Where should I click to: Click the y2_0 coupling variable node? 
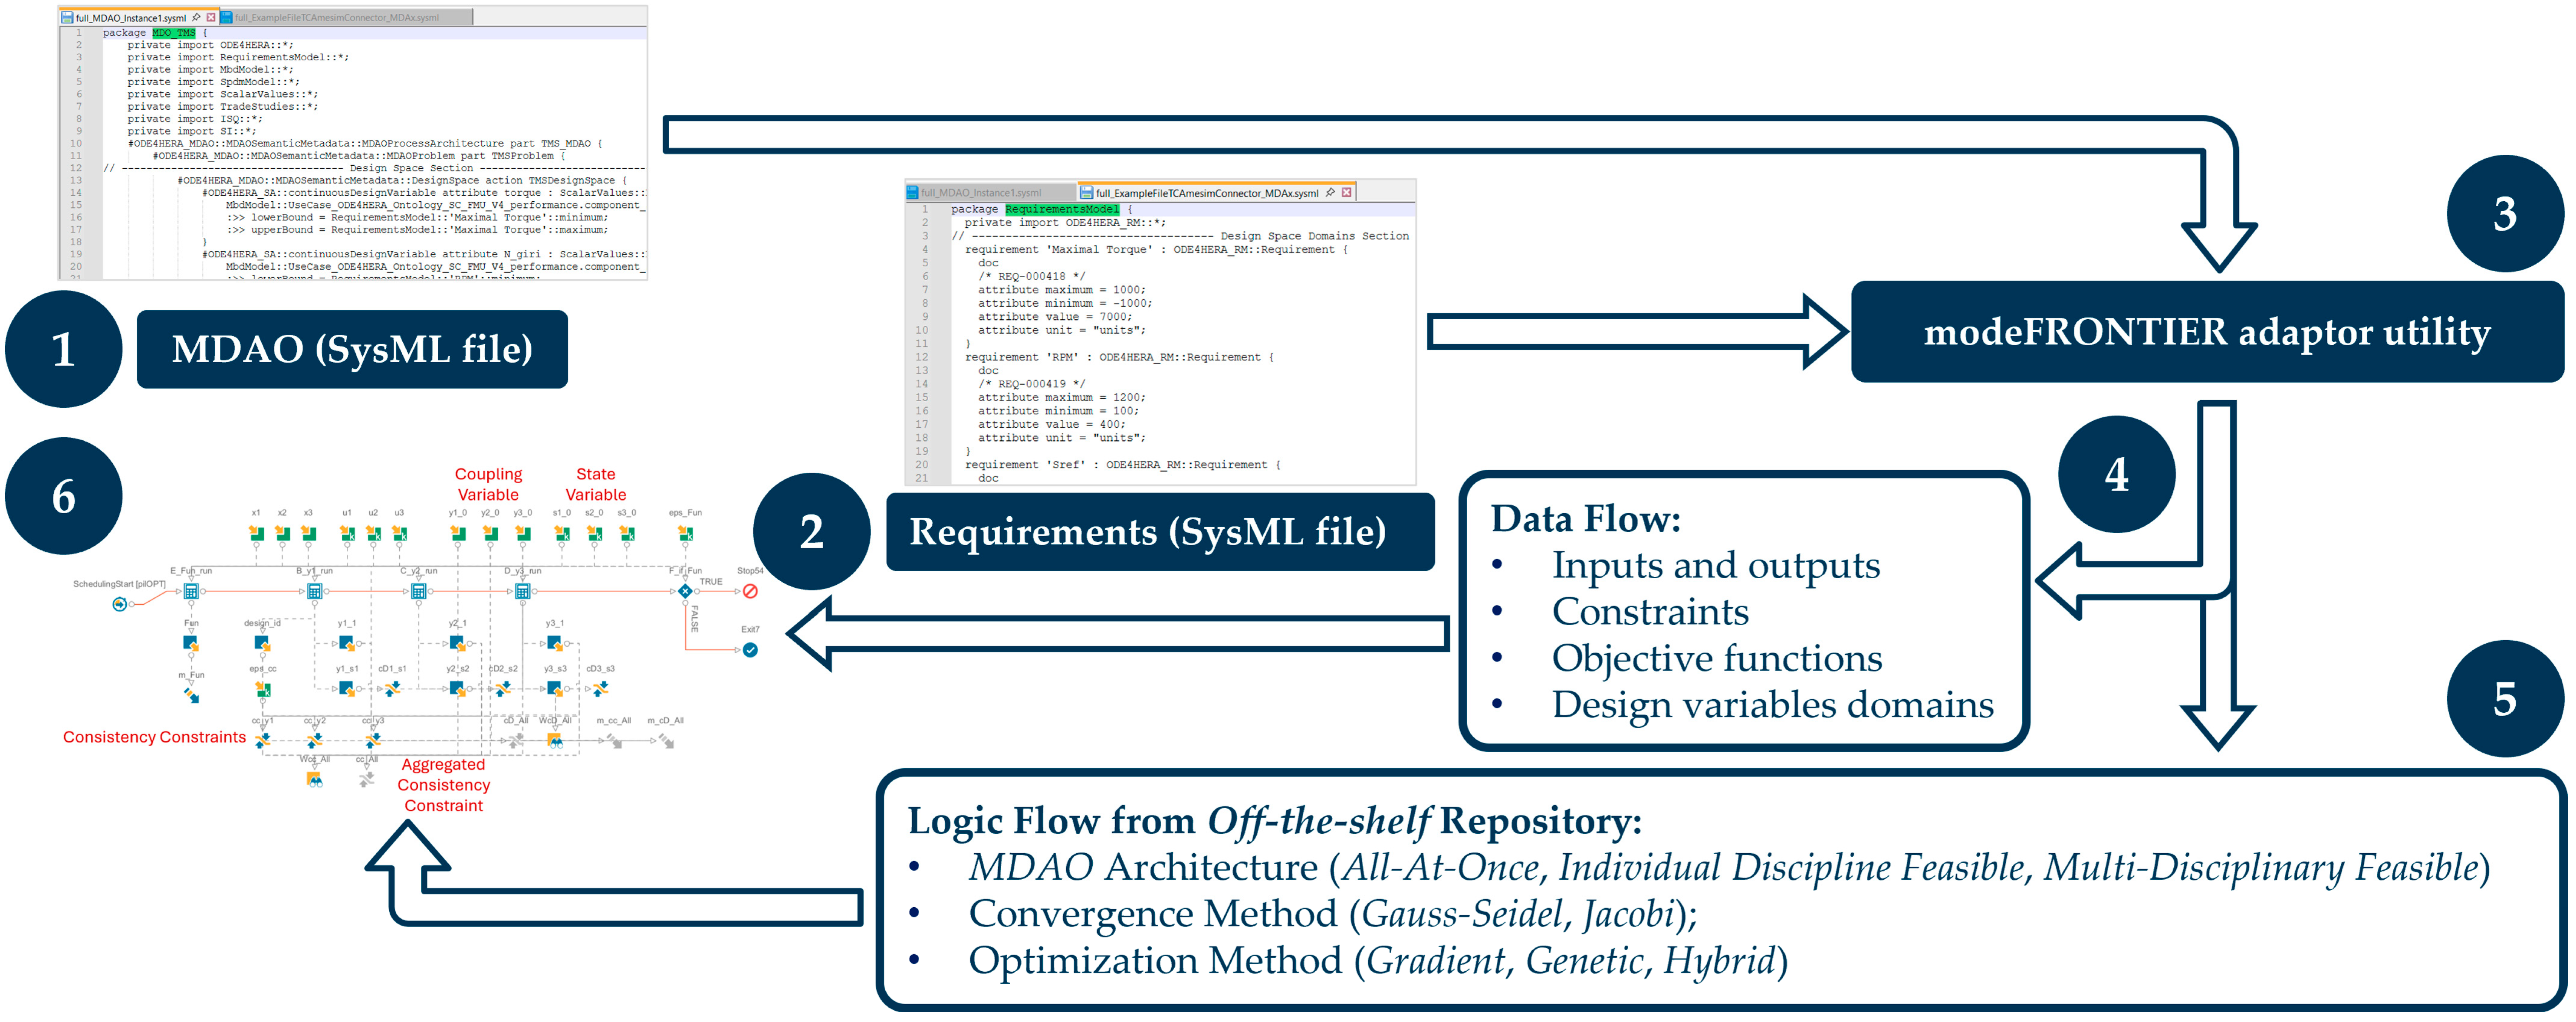point(490,533)
